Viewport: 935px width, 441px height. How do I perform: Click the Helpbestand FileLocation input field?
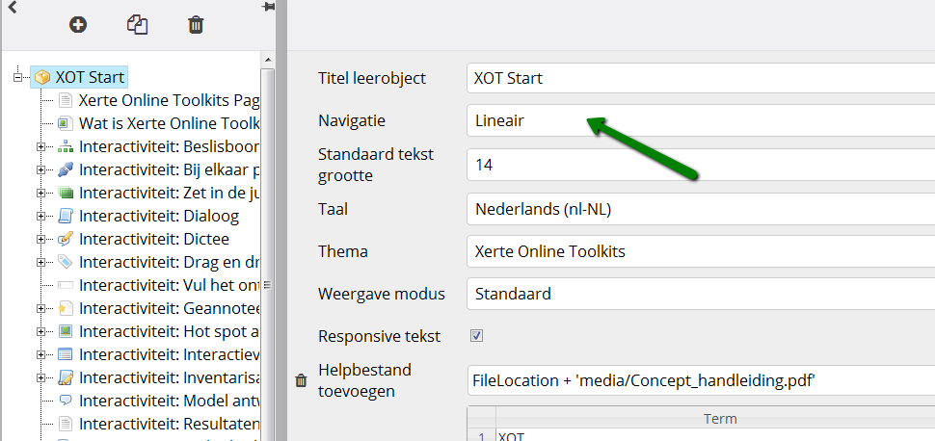pos(702,380)
